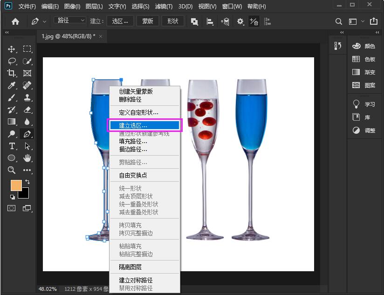
Task: Close the 1.jpg document tab
Action: point(101,36)
